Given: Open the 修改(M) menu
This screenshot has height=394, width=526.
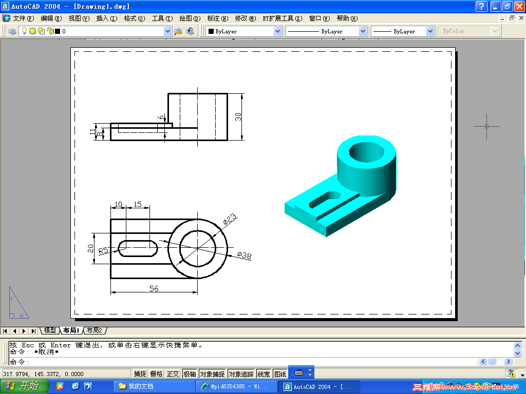Looking at the screenshot, I should (x=246, y=18).
